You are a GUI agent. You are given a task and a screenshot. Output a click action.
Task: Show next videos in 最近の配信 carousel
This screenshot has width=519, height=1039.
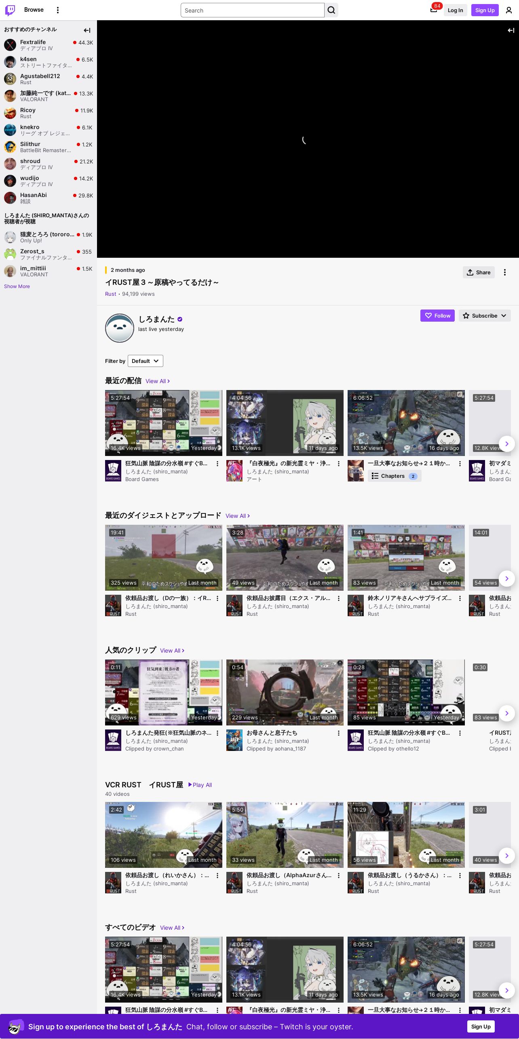coord(507,444)
